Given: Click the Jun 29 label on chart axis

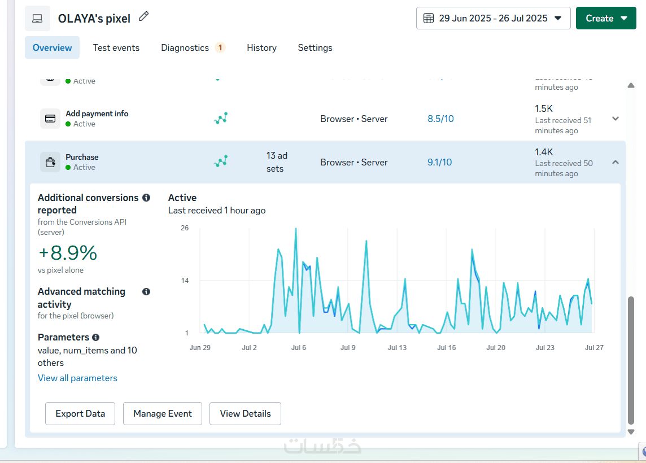Looking at the screenshot, I should (200, 348).
